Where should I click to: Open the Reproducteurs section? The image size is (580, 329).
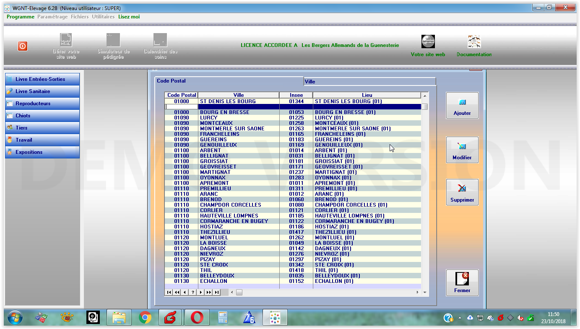pos(42,104)
